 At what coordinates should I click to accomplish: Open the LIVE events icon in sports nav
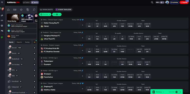click(x=15, y=10)
